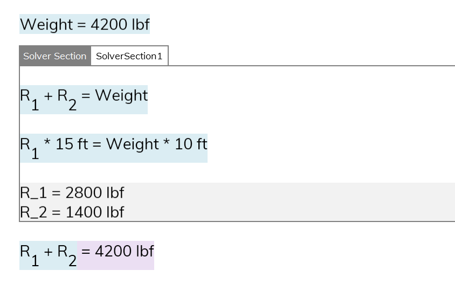Click empty gray area of the solver results

click(290, 202)
